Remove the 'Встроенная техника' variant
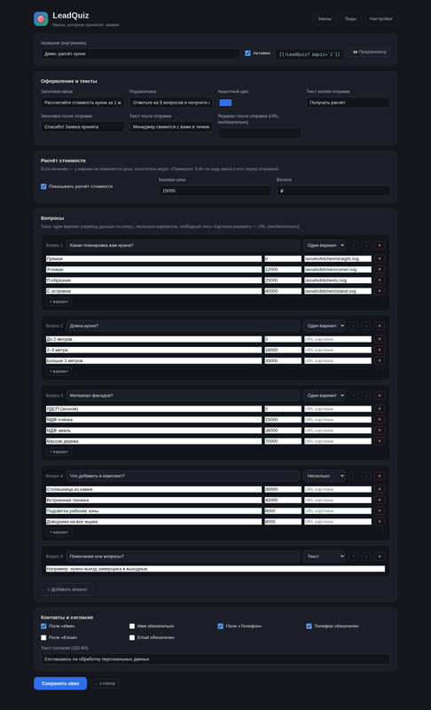The image size is (431, 710). 380,501
